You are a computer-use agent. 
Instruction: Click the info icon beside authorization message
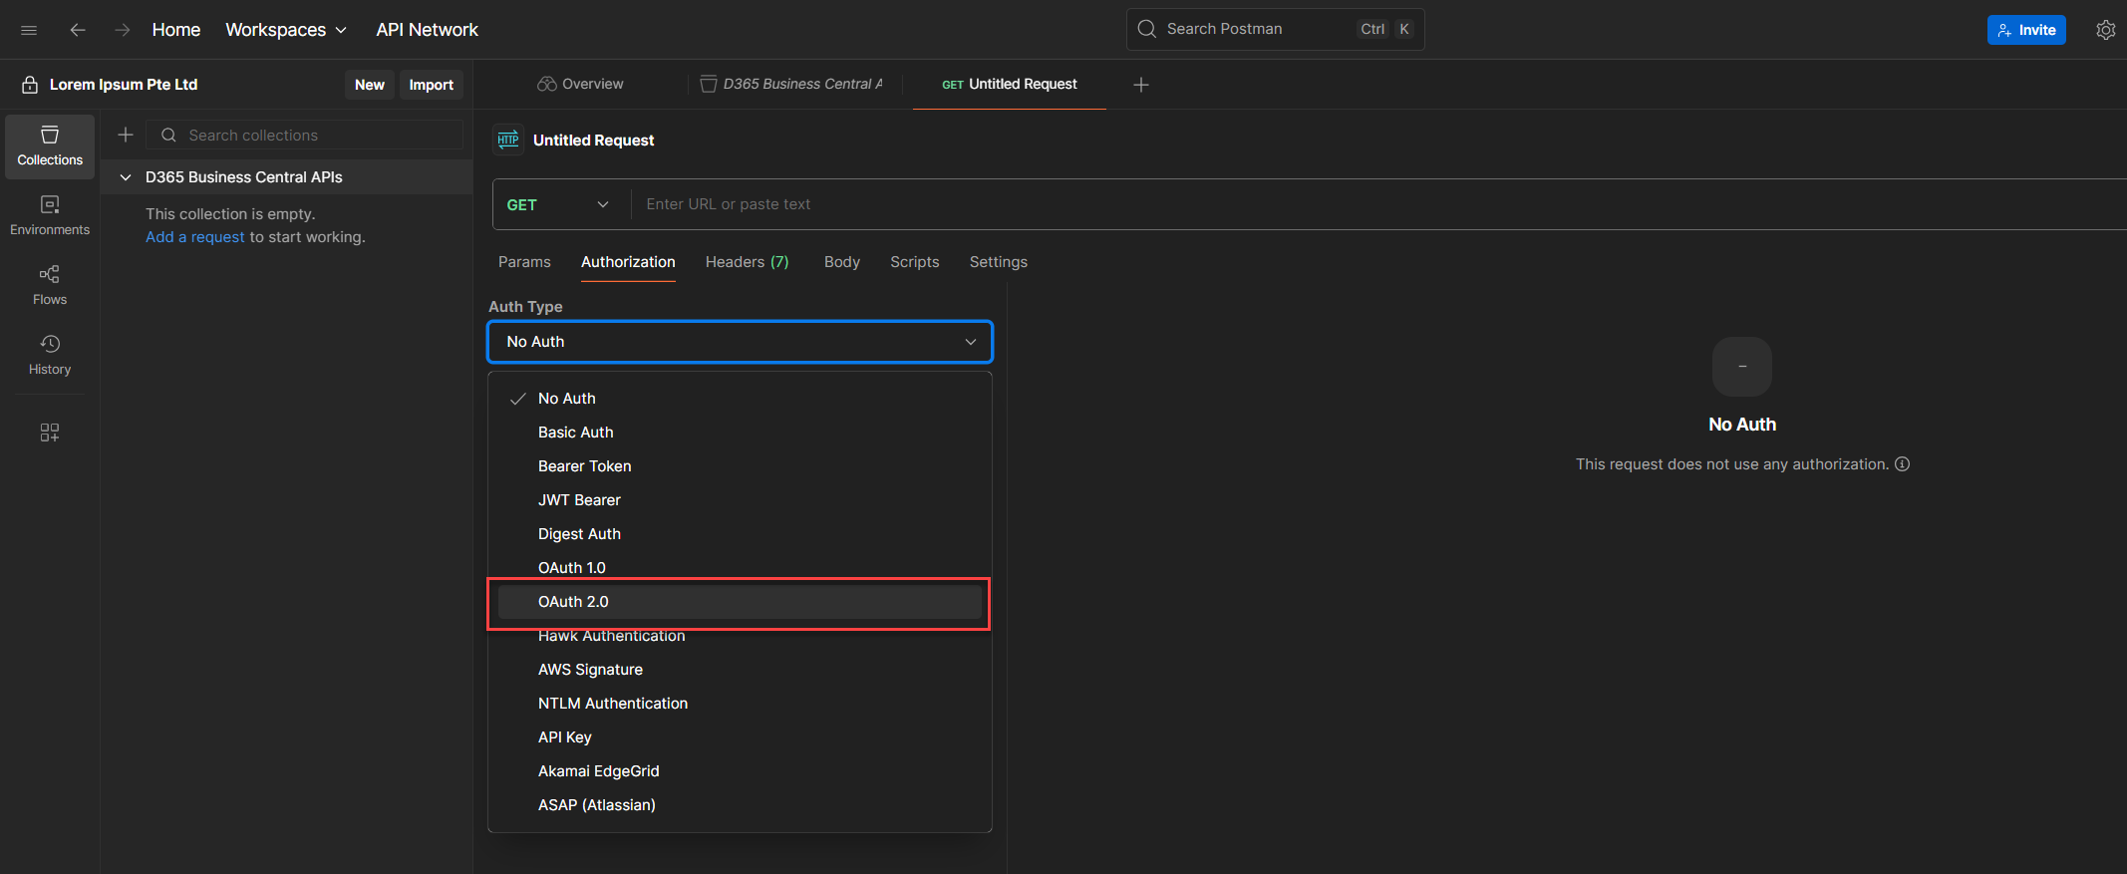[x=1902, y=464]
